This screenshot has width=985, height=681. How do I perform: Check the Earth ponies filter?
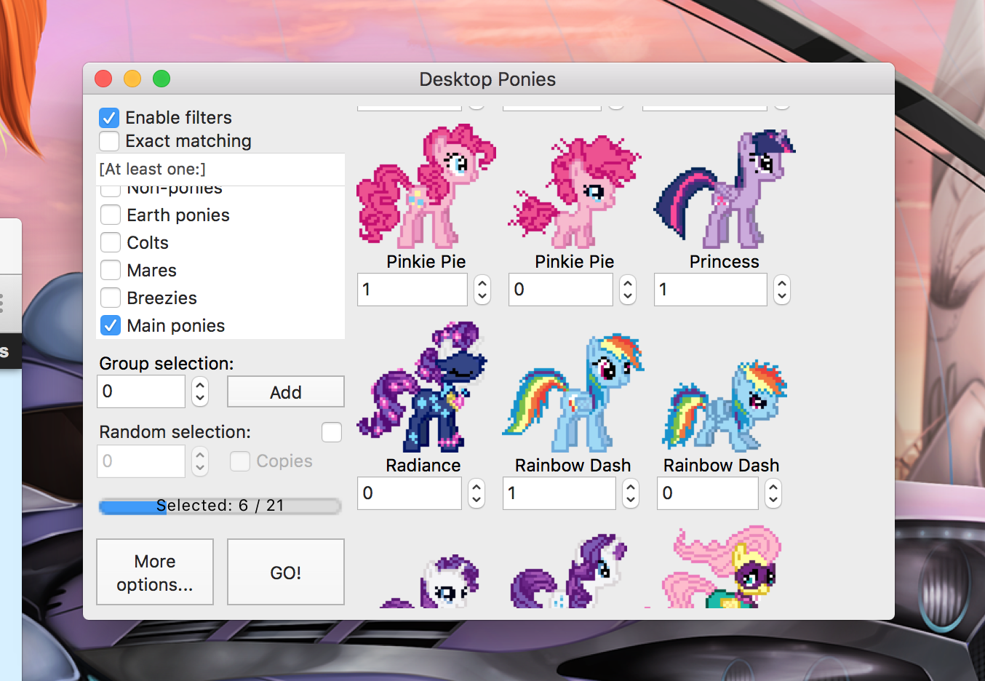tap(111, 215)
